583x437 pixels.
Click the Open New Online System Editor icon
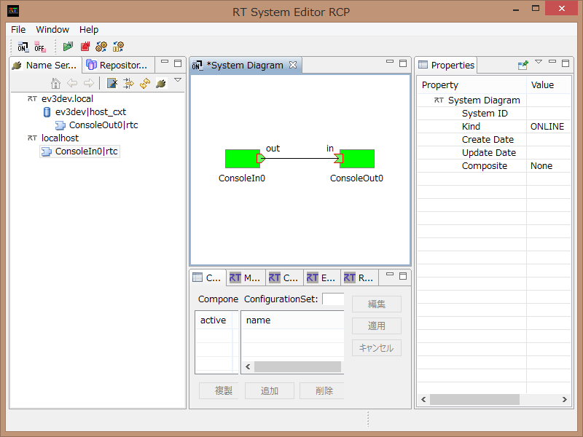click(x=23, y=47)
